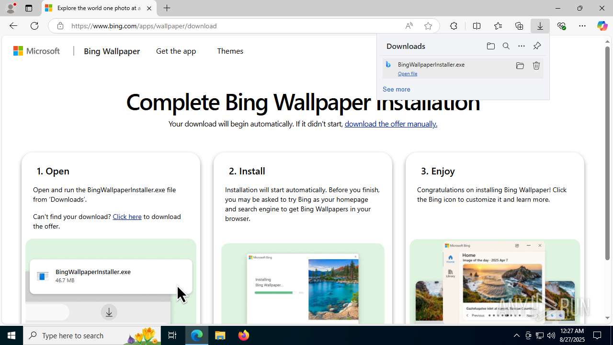The height and width of the screenshot is (345, 613).
Task: Open Settings and more ellipsis menu
Action: [x=582, y=26]
